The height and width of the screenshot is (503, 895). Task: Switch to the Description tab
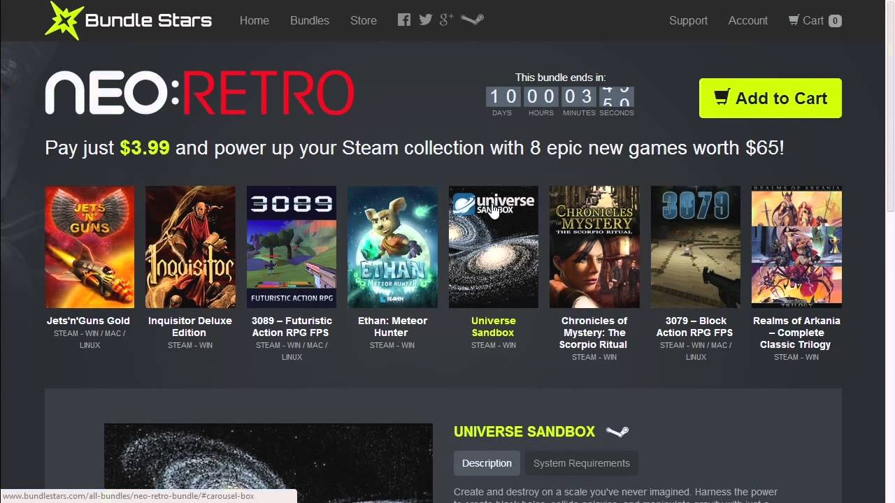[x=487, y=463]
